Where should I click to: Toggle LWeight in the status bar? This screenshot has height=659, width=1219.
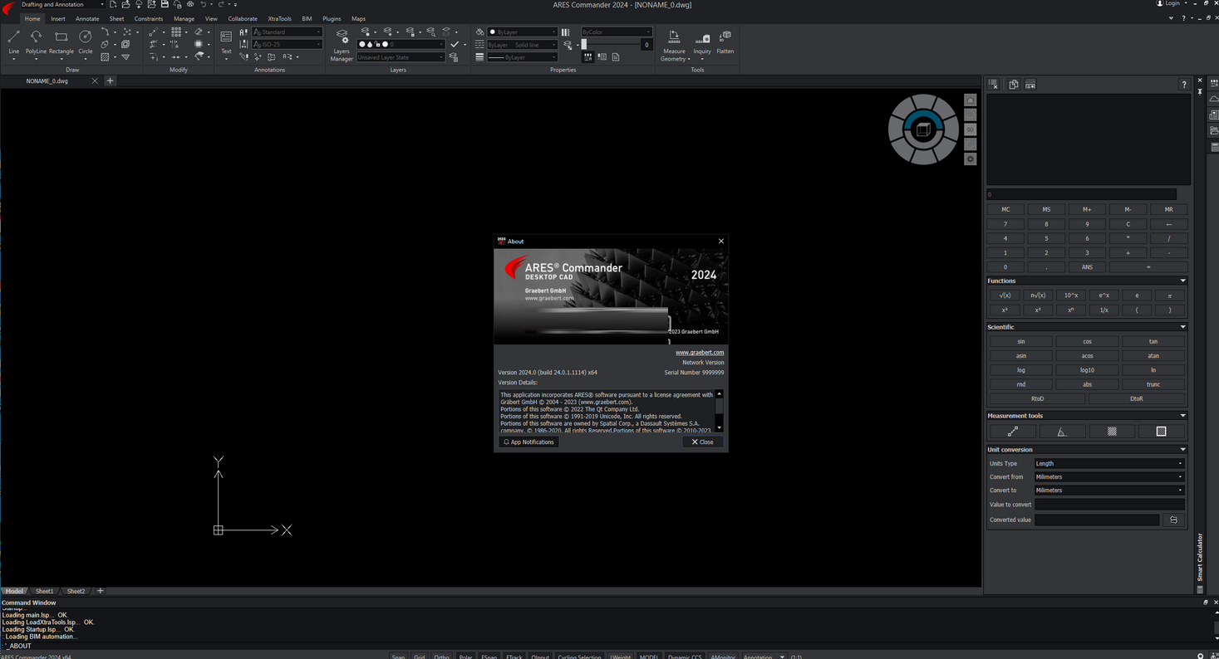click(x=621, y=657)
